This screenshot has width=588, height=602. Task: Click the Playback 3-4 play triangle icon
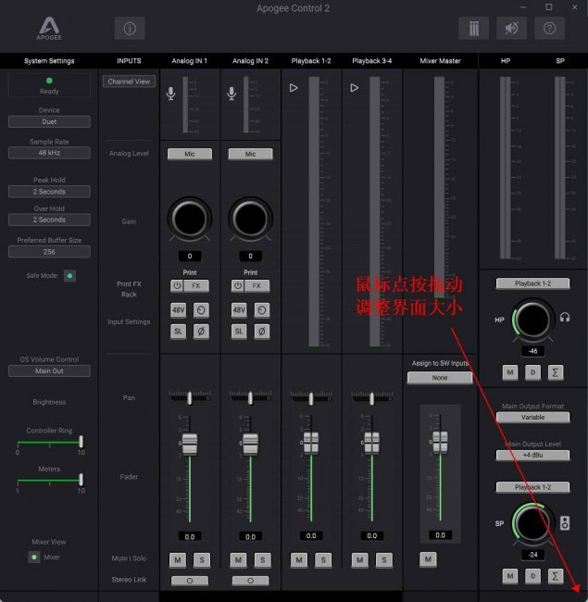(355, 88)
